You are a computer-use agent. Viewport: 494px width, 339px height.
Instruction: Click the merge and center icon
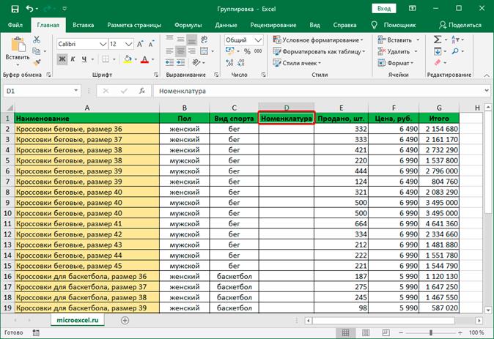pyautogui.click(x=204, y=51)
